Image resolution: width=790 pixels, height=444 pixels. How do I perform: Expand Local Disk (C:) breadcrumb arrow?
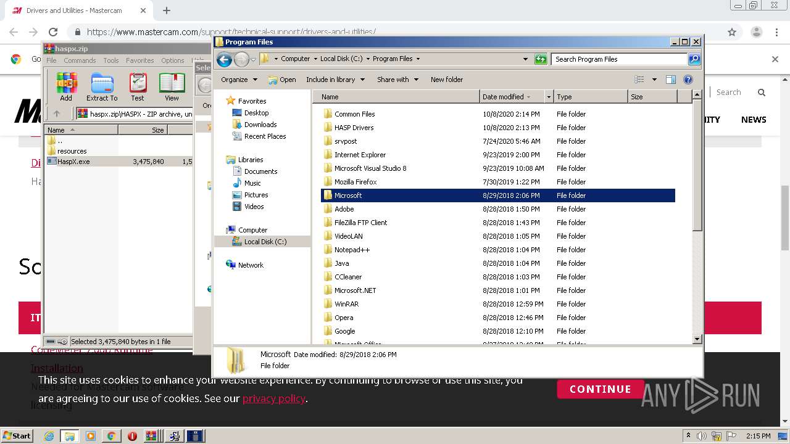click(368, 59)
